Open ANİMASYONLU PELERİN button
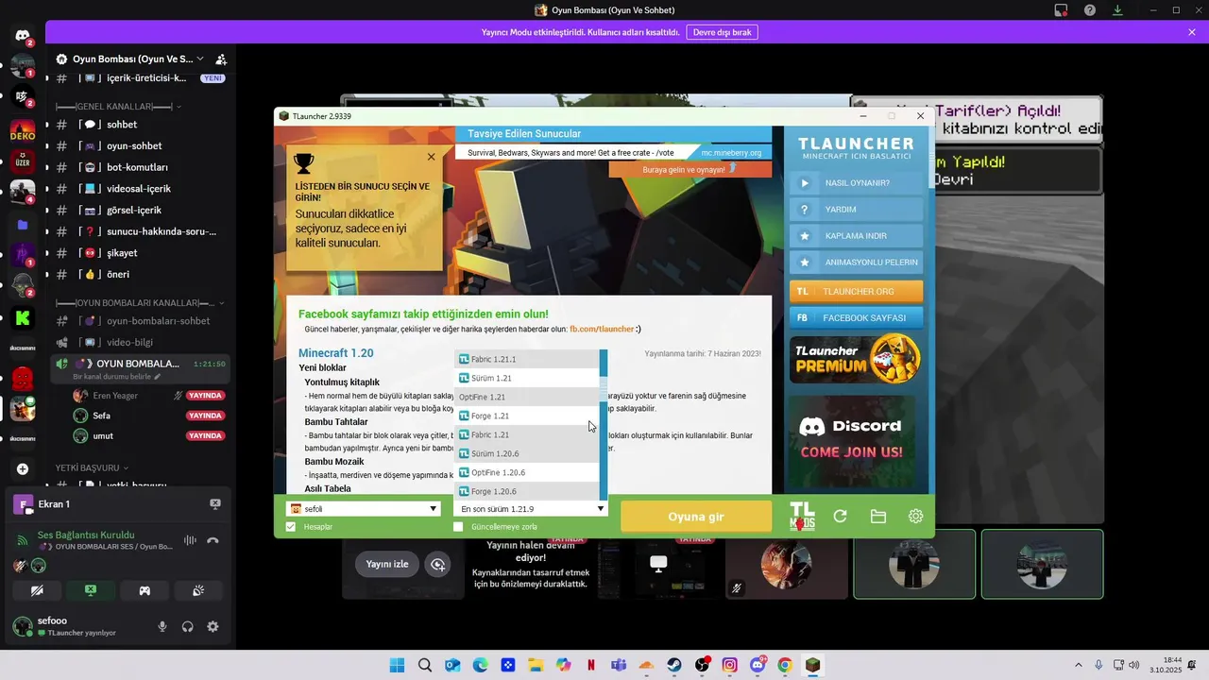1209x680 pixels. (857, 263)
